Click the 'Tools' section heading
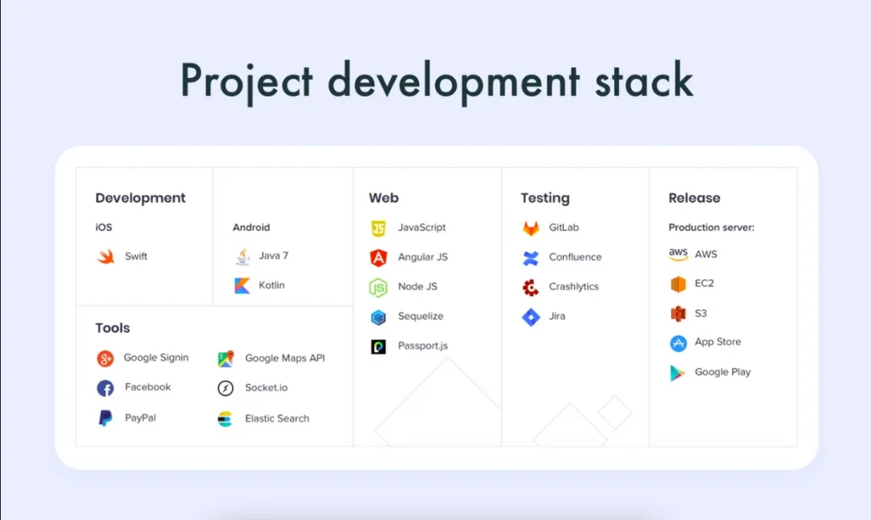 point(113,328)
